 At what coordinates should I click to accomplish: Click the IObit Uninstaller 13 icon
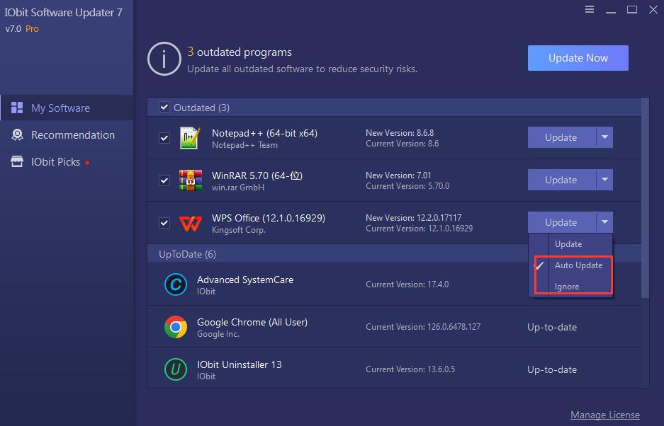[175, 369]
